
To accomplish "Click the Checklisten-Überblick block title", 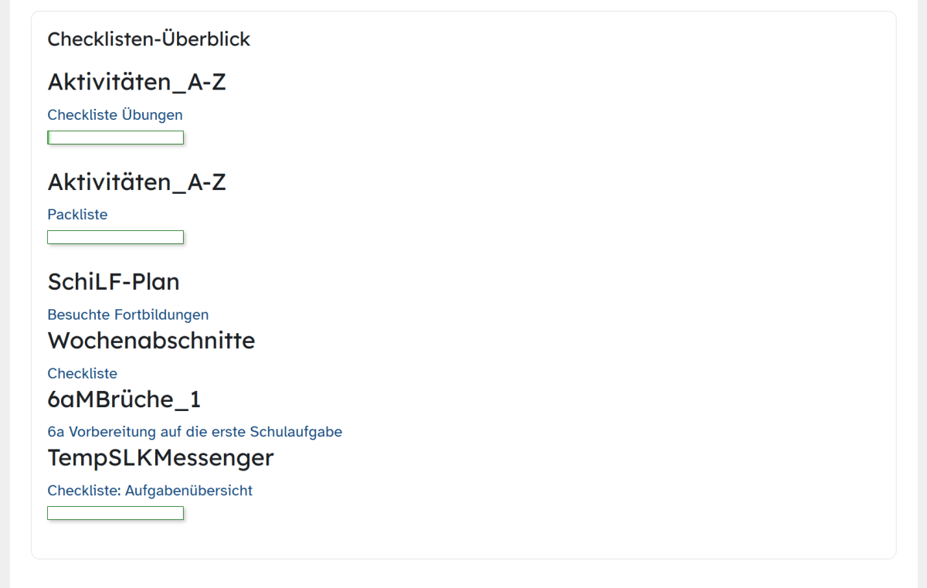I will point(149,39).
